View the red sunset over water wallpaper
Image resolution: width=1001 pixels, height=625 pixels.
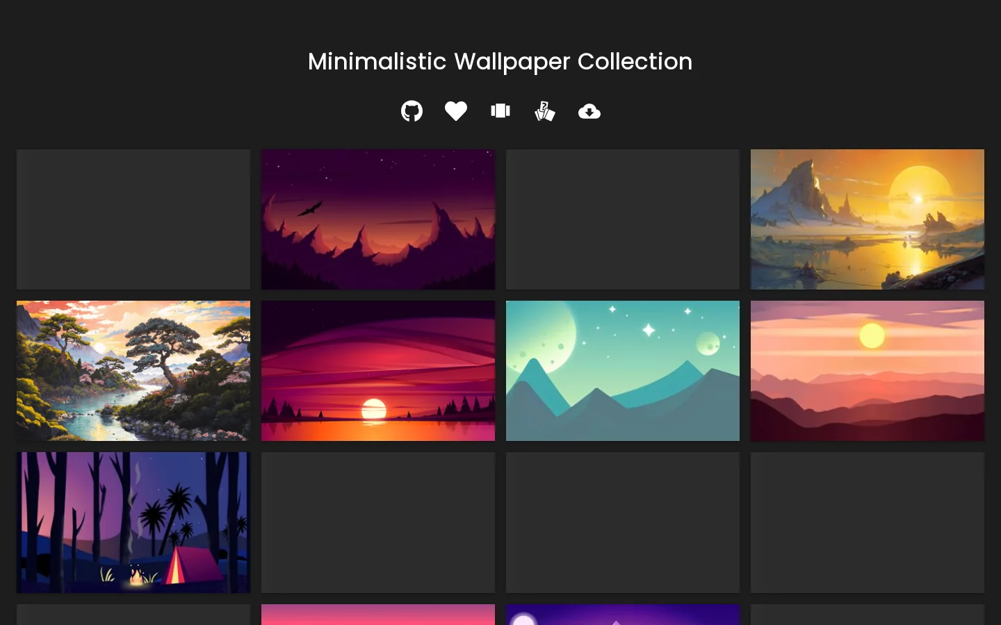click(378, 371)
